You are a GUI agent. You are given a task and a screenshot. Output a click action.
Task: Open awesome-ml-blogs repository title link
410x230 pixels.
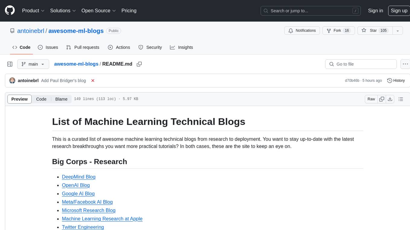coord(76,31)
